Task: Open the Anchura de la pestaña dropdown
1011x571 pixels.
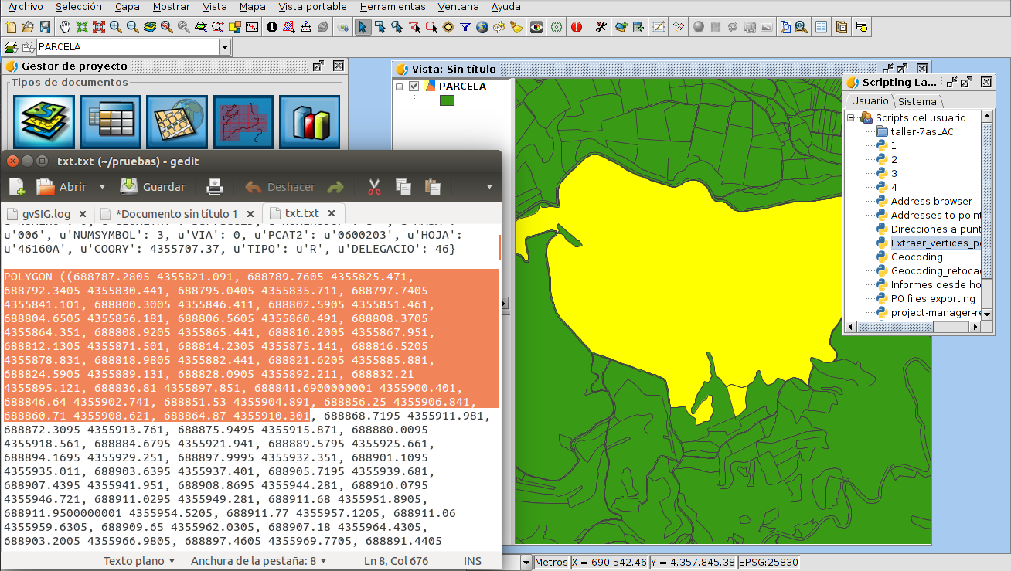Action: (x=258, y=561)
